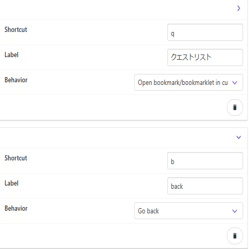Focus the Shortcut field containing 'b'
The height and width of the screenshot is (249, 249).
point(205,161)
